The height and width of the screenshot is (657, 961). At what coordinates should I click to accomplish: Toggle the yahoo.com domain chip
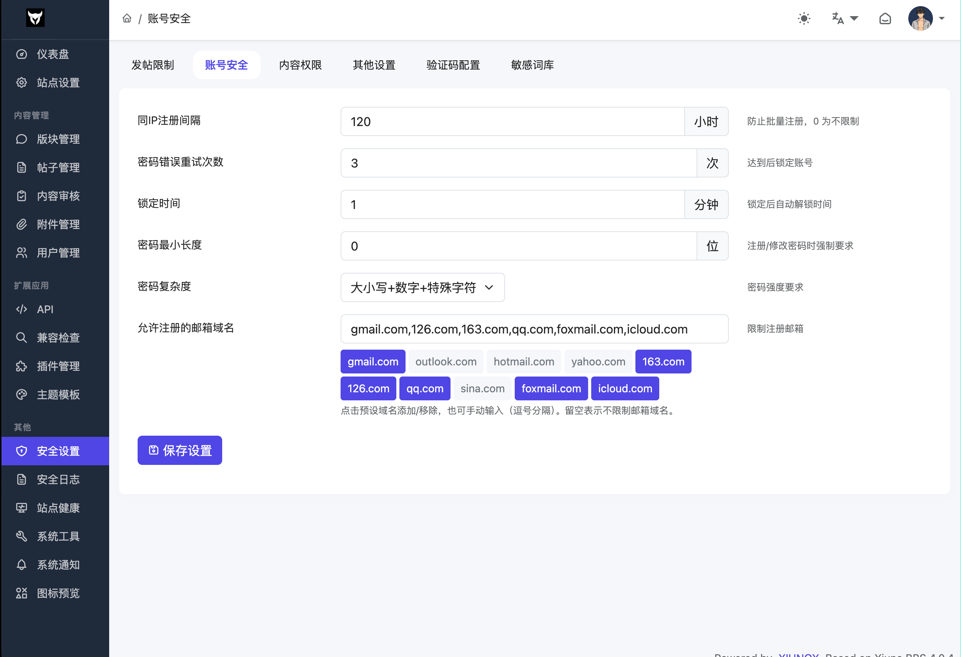click(x=598, y=362)
